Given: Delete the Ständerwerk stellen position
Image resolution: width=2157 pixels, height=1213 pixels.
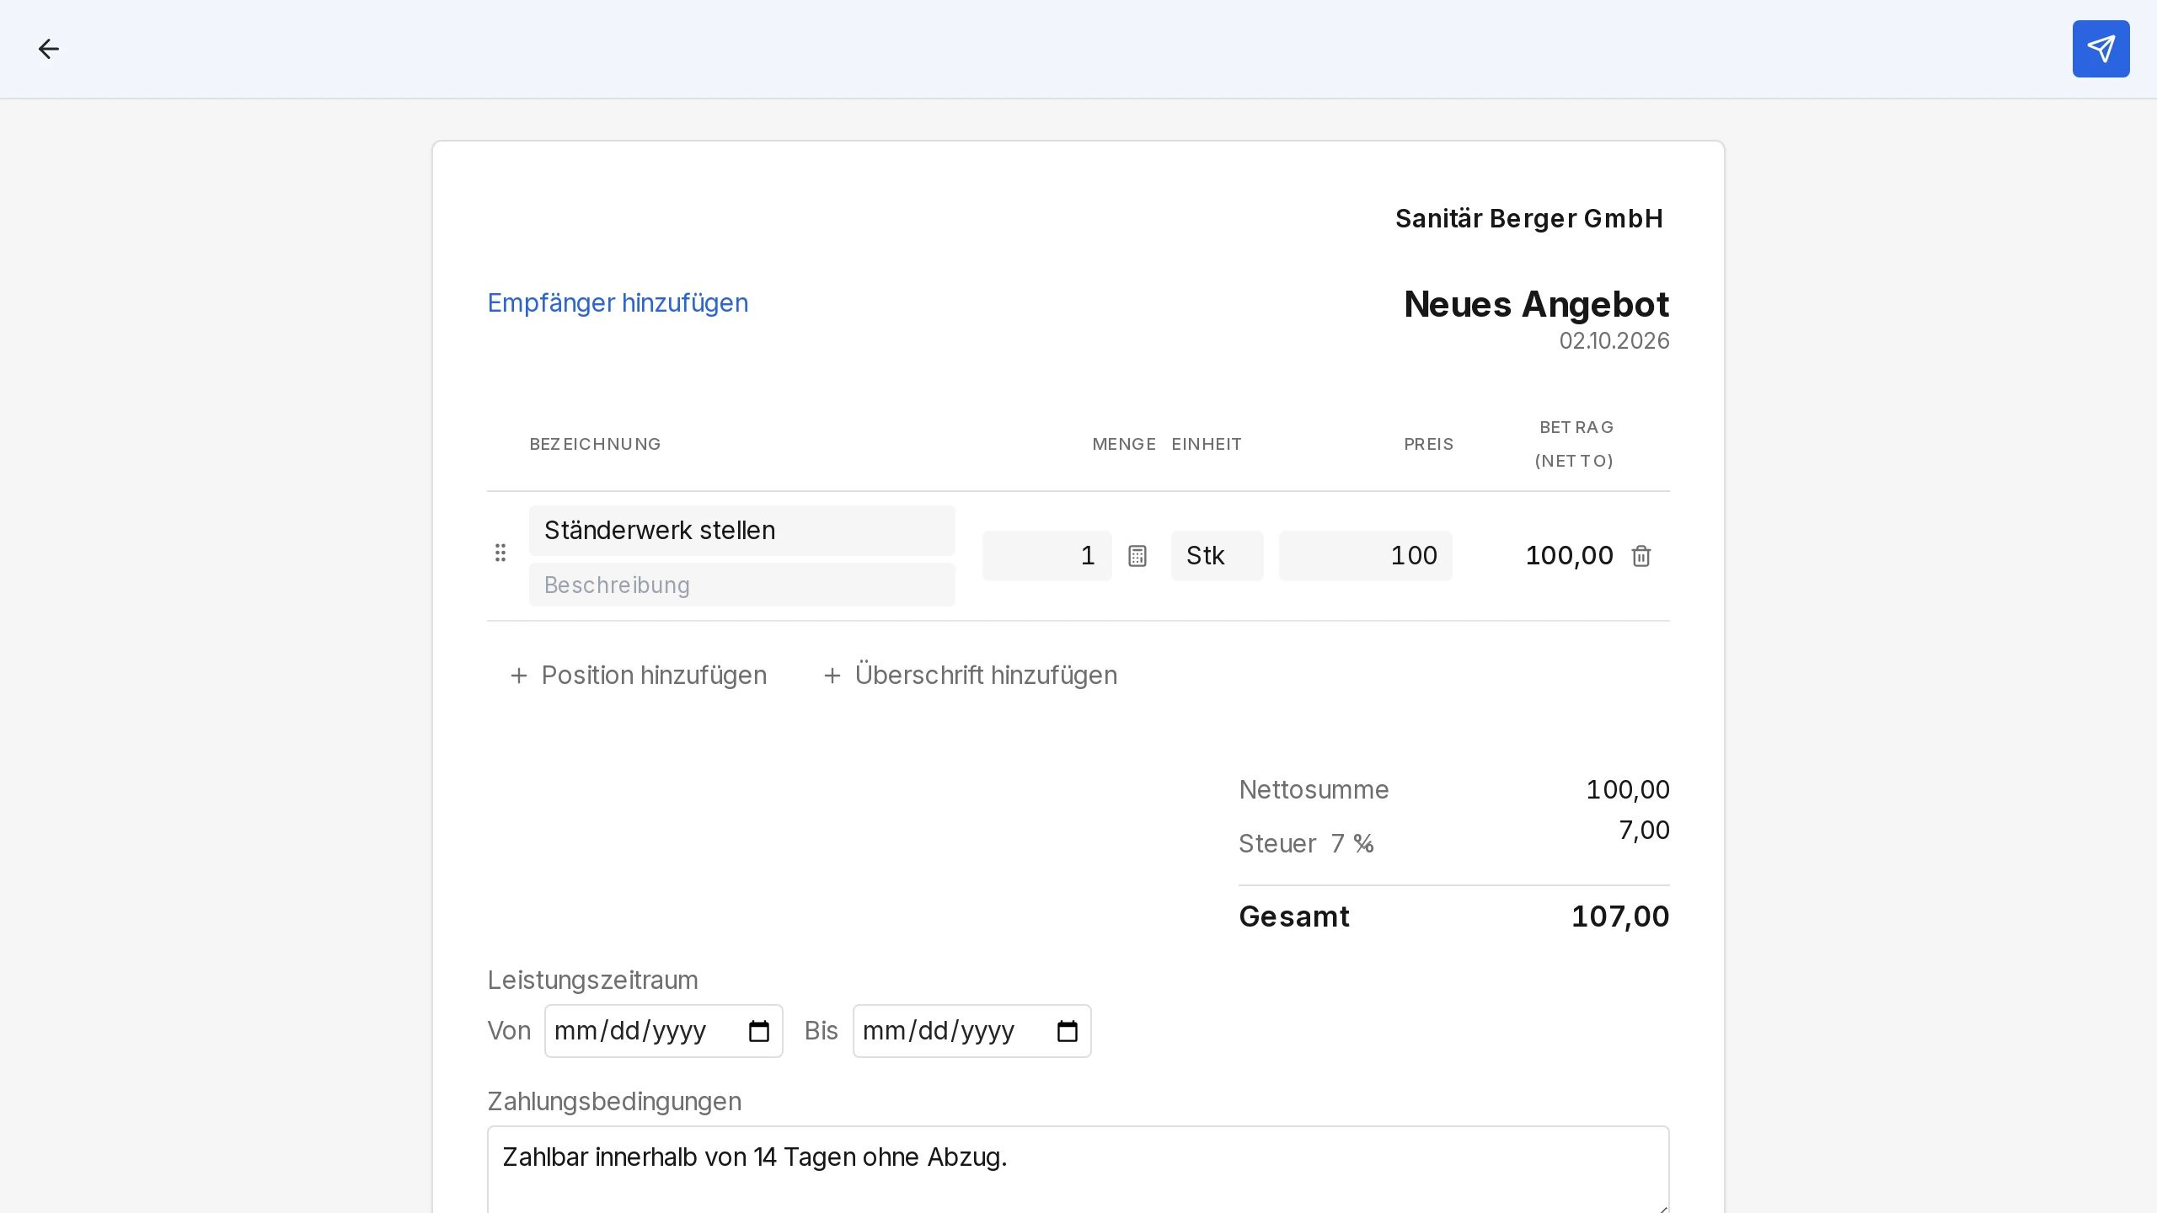Looking at the screenshot, I should pyautogui.click(x=1641, y=556).
